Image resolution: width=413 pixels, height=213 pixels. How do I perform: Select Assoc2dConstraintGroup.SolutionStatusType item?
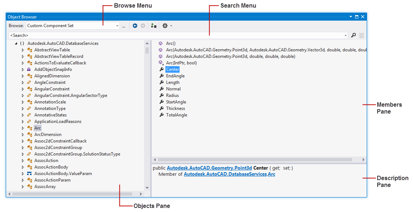(x=77, y=154)
